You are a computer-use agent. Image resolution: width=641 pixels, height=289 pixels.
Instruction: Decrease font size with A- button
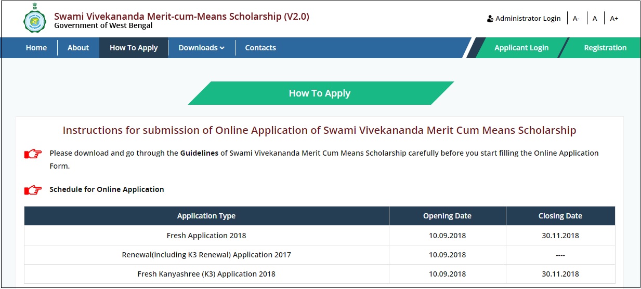pyautogui.click(x=576, y=19)
